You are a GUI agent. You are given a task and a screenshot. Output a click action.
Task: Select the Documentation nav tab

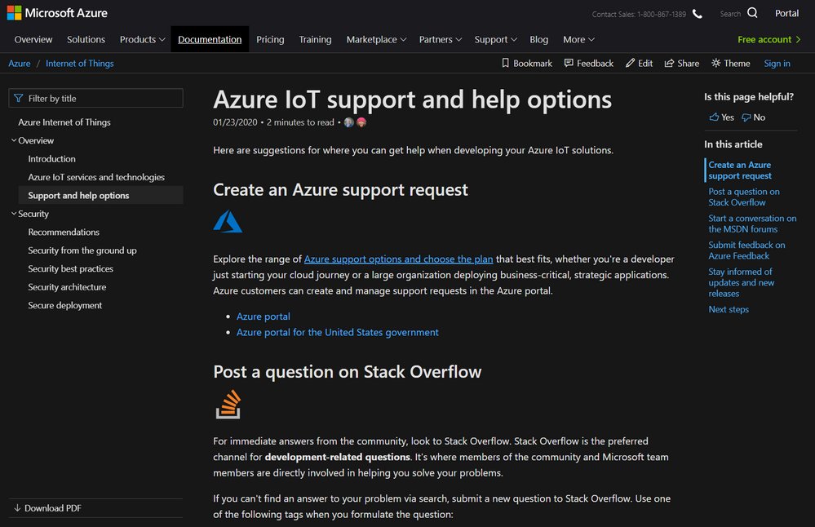[x=210, y=39]
